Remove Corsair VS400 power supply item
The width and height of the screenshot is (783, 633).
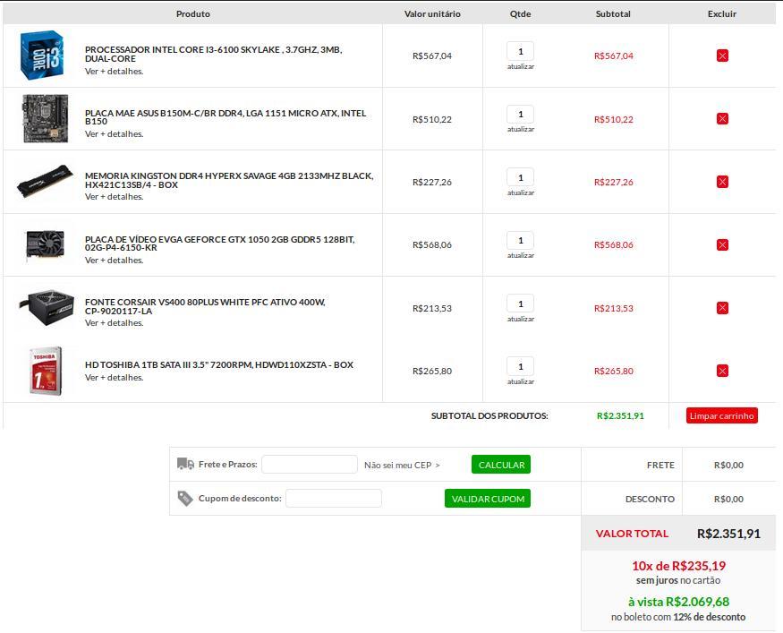pos(722,308)
